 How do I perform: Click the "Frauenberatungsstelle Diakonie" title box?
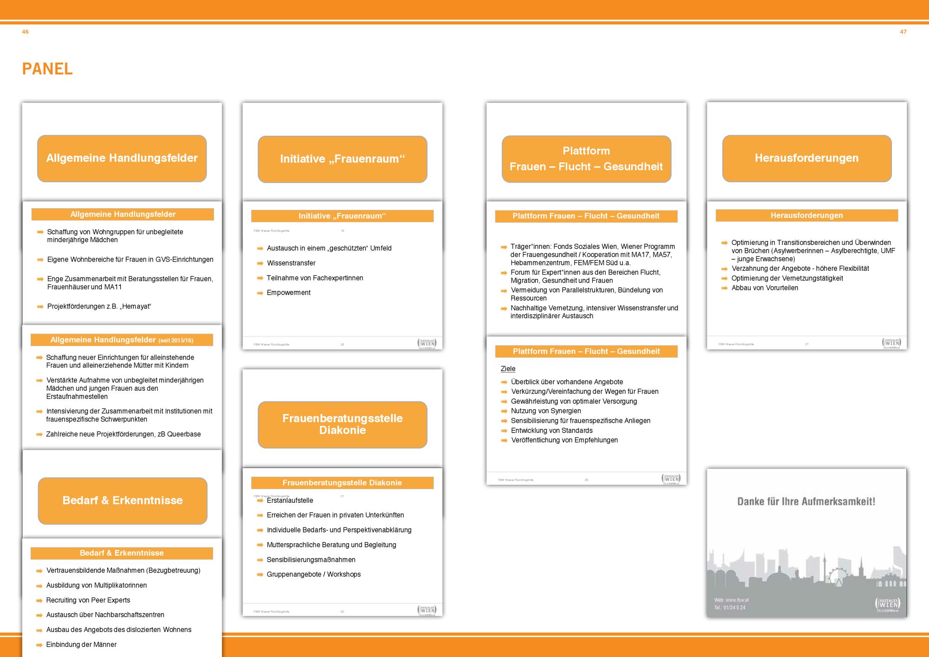point(342,424)
